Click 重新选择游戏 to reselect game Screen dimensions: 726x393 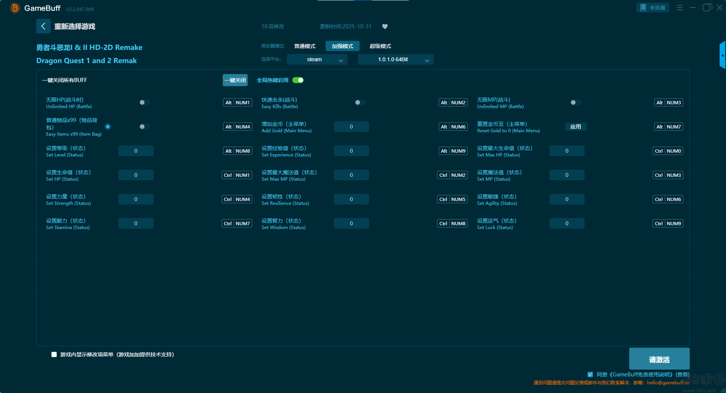tap(74, 26)
